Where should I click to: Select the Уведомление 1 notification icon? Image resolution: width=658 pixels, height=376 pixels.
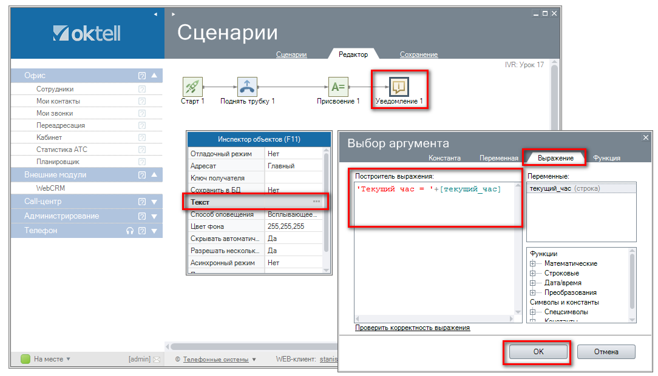coord(399,87)
